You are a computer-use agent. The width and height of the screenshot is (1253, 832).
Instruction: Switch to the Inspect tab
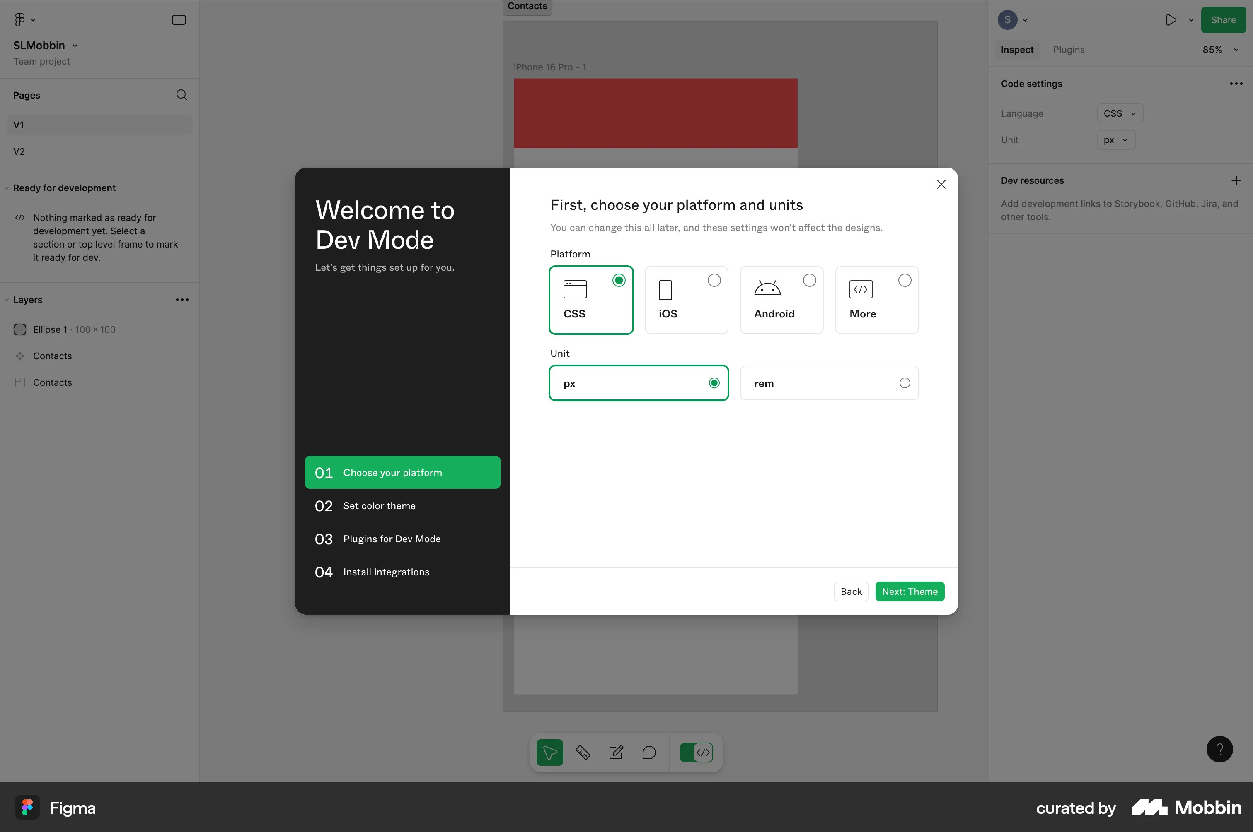pyautogui.click(x=1017, y=50)
